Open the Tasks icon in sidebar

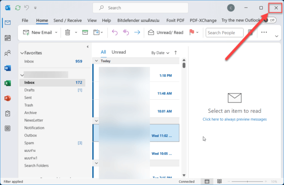(8, 114)
